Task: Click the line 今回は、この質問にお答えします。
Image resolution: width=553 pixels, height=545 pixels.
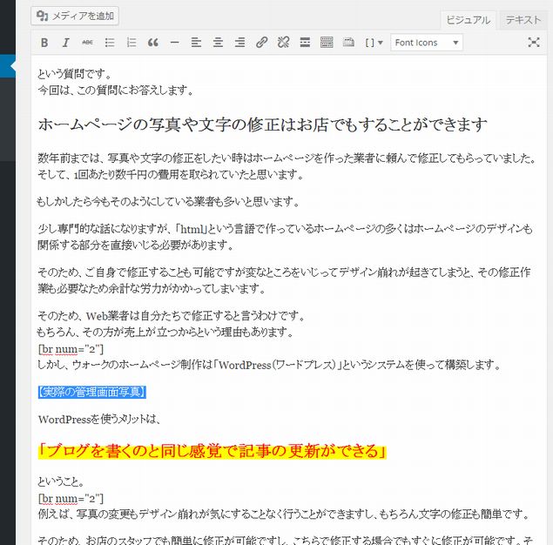Action: [116, 91]
